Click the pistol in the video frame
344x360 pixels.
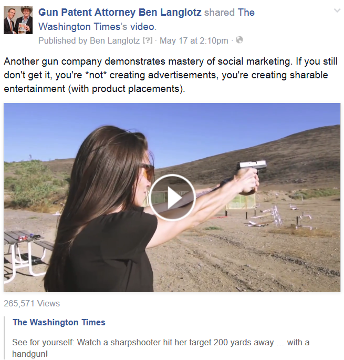pyautogui.click(x=252, y=167)
